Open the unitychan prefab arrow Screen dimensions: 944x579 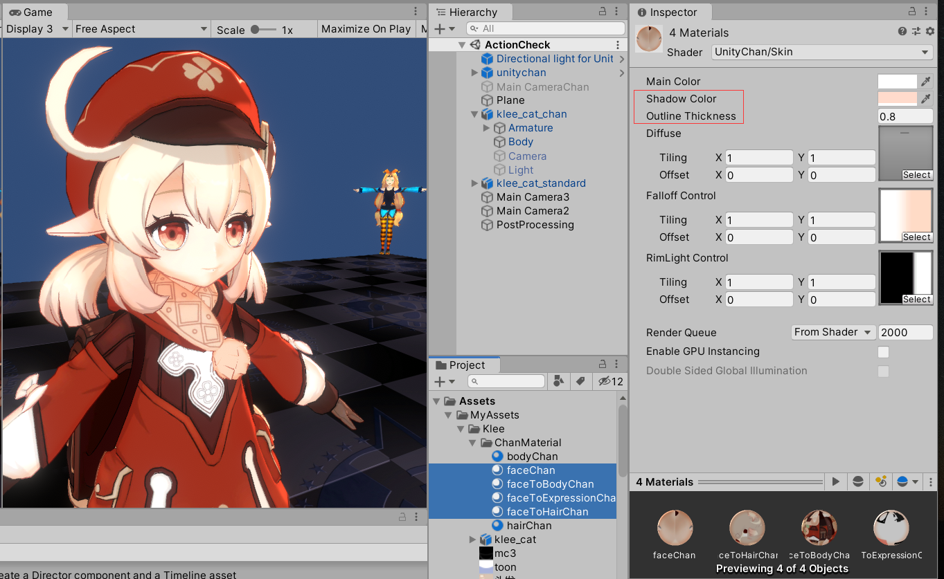pos(622,73)
